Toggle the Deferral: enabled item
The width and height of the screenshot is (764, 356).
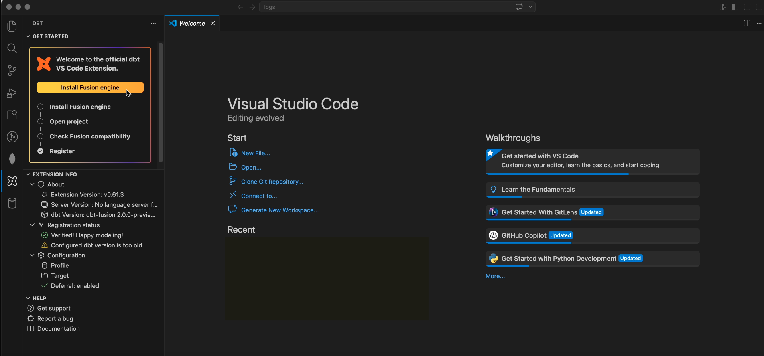pyautogui.click(x=93, y=286)
